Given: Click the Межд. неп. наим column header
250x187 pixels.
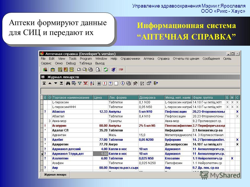Looking at the screenshot, I should [178, 97].
